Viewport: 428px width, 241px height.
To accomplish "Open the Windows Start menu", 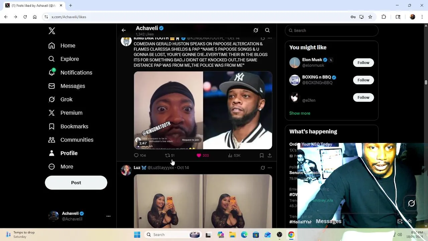I will (x=137, y=235).
